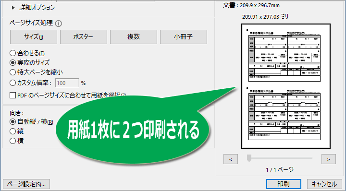Click the print preview page thumbnail
The height and width of the screenshot is (191, 346).
coord(286,86)
